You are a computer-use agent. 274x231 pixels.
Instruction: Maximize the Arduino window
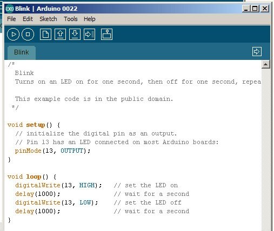pyautogui.click(x=255, y=9)
